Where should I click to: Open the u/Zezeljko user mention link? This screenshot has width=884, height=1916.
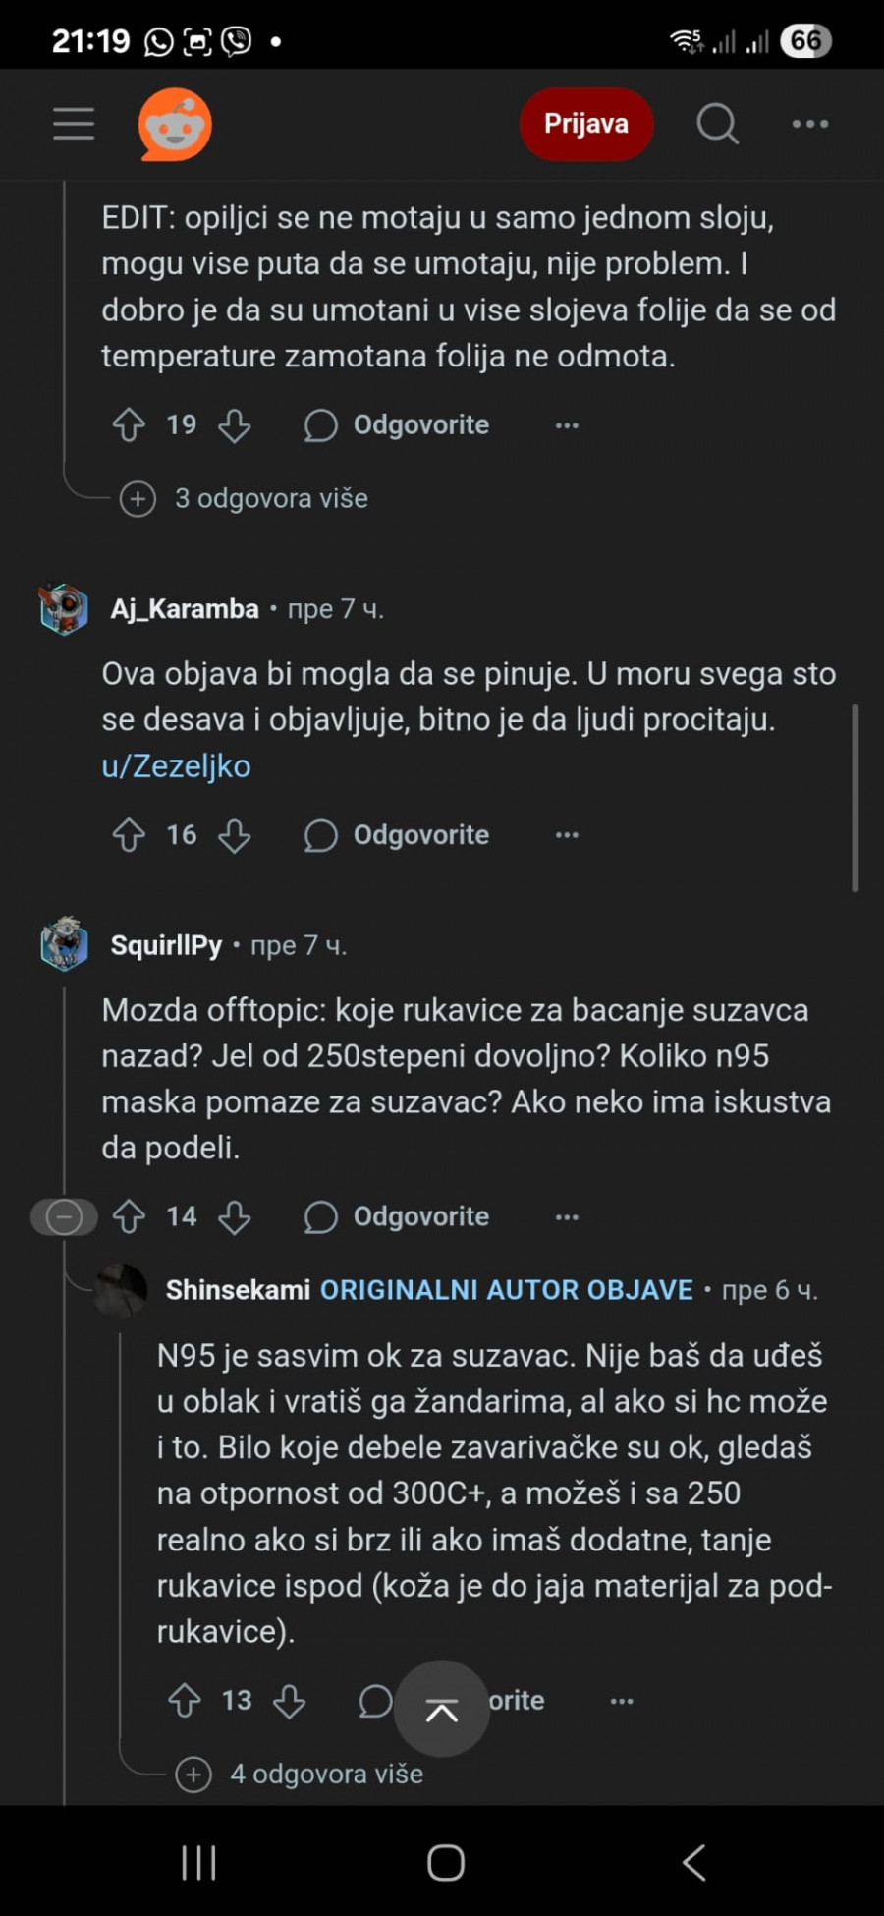pos(177,766)
